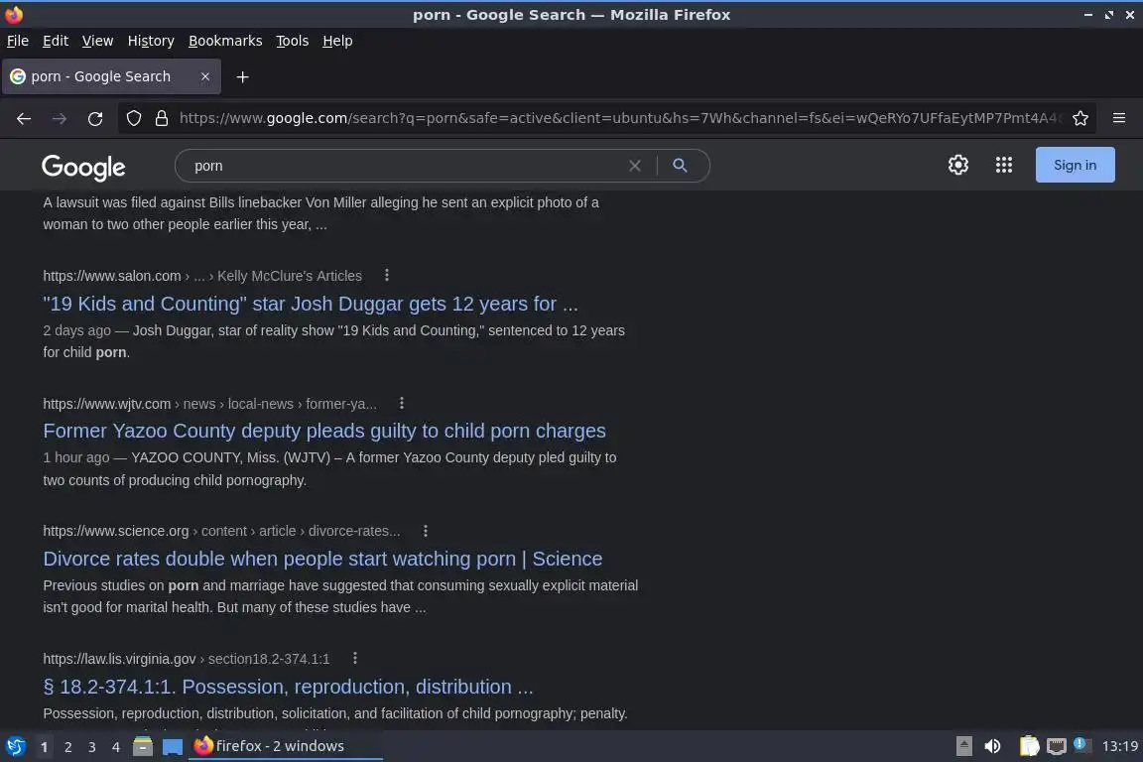Image resolution: width=1143 pixels, height=762 pixels.
Task: Clear the Google search box text
Action: click(635, 166)
